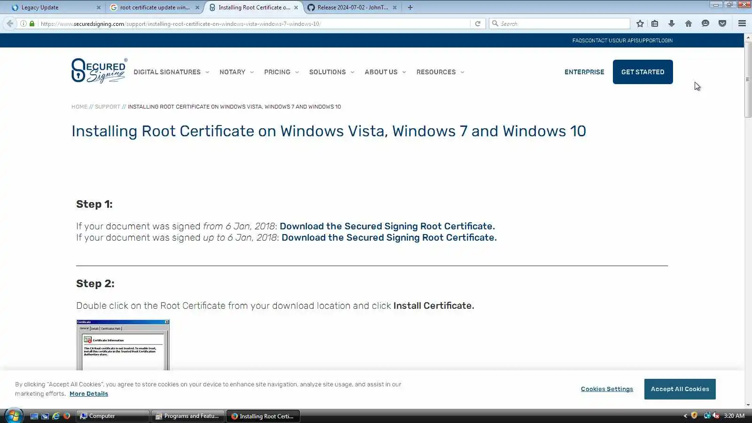Image resolution: width=752 pixels, height=423 pixels.
Task: Open a new browser tab
Action: click(x=410, y=8)
